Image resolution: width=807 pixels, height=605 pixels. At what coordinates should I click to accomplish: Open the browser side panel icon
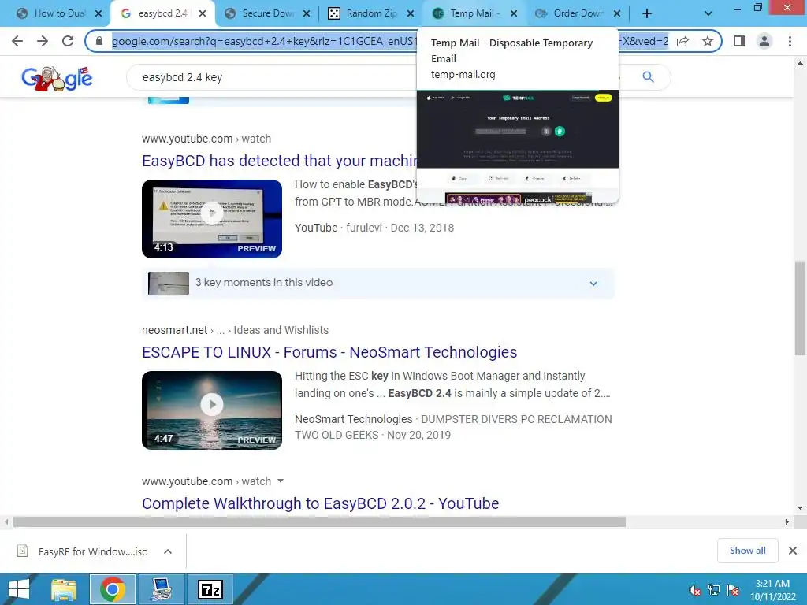click(739, 41)
